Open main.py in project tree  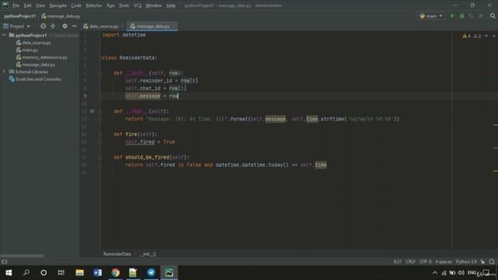coord(30,50)
